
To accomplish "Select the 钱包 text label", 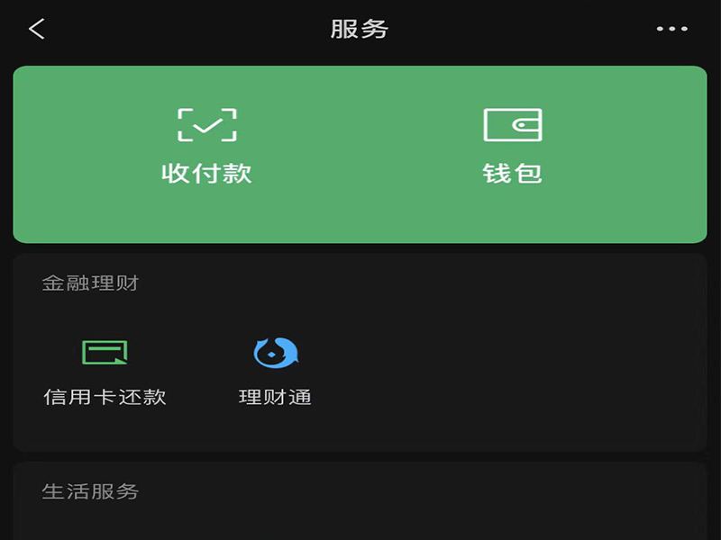I will pos(513,174).
